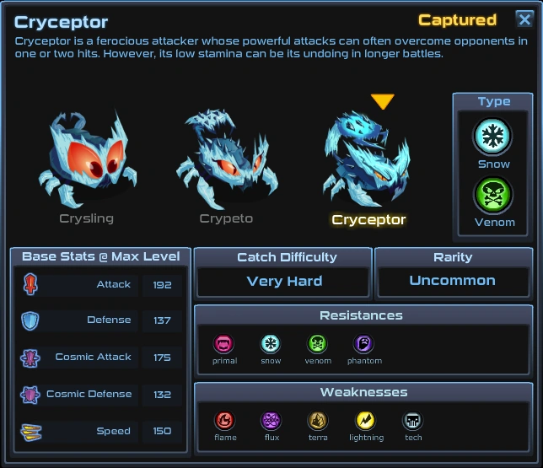This screenshot has height=468, width=543.
Task: Click the flux weakness icon
Action: 271,421
